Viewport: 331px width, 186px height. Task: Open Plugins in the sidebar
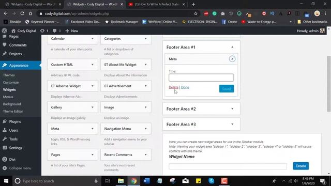(x=15, y=121)
